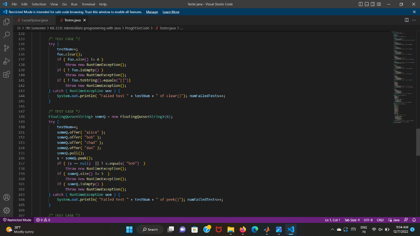This screenshot has height=236, width=420.
Task: Open the Source Control view
Action: click(6, 48)
